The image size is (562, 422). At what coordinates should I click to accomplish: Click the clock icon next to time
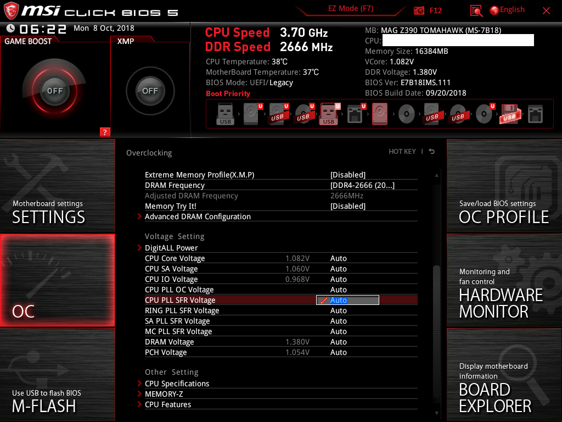(x=11, y=28)
